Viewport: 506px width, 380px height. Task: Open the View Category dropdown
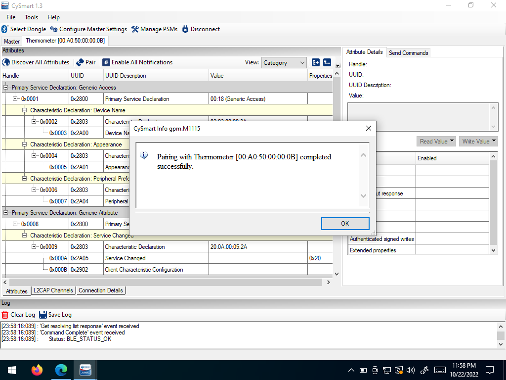284,63
